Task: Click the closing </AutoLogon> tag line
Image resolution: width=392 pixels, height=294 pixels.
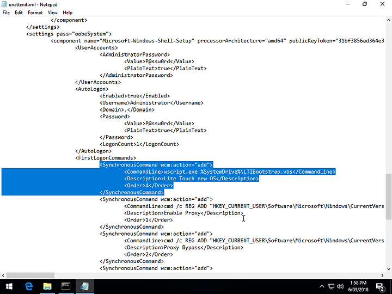Action: 94,151
